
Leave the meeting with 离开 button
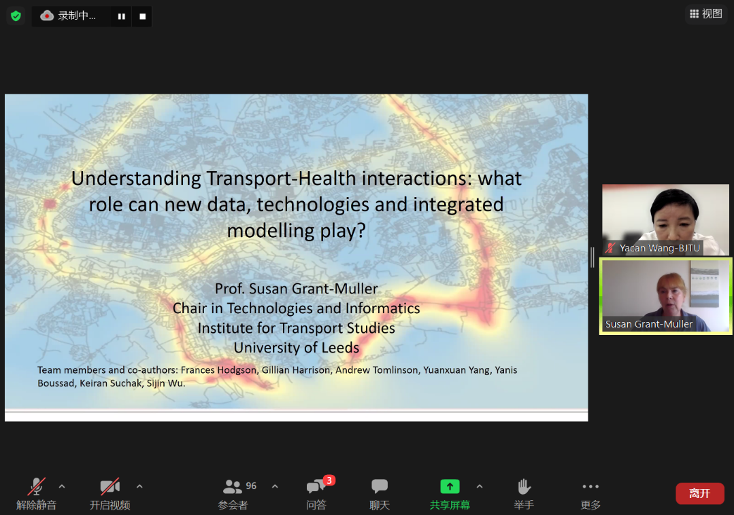700,493
